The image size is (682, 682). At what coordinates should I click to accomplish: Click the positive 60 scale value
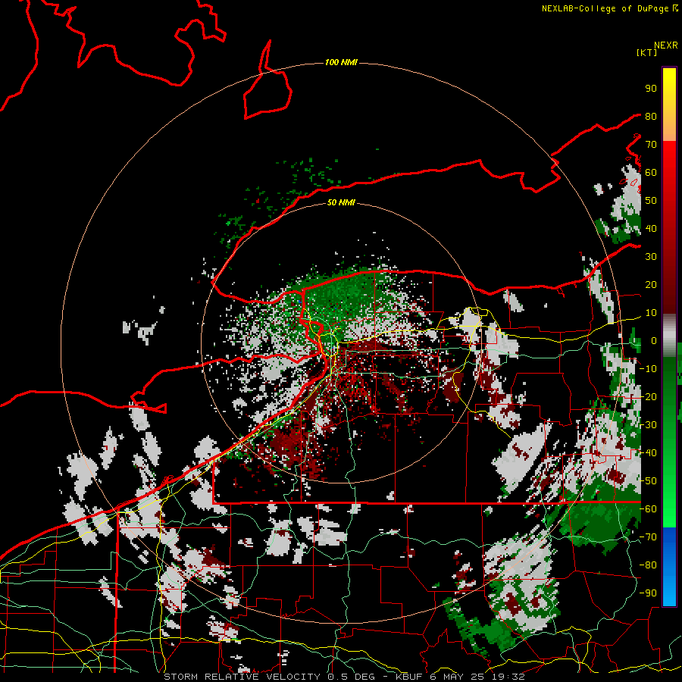coord(651,173)
